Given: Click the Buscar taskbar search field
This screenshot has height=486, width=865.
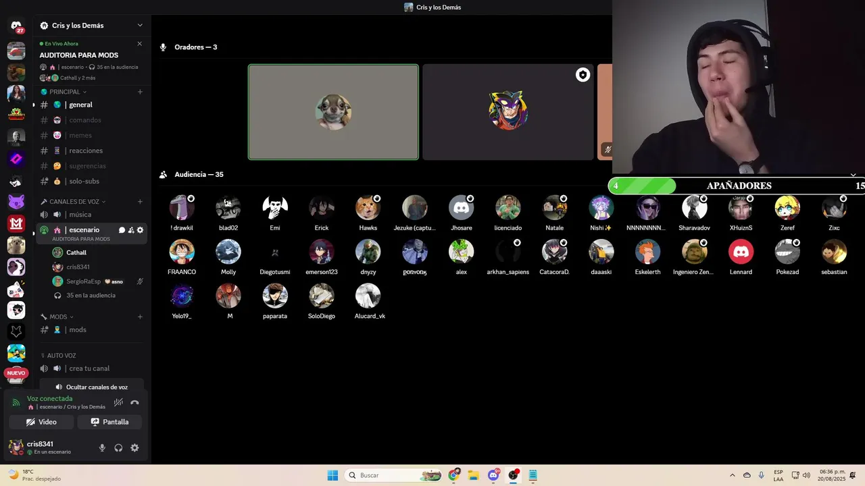Looking at the screenshot, I should tap(394, 475).
